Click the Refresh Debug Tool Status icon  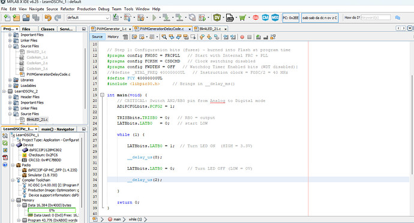pos(5,143)
